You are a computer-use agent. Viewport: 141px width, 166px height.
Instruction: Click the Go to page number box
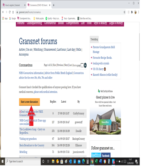(x=82, y=65)
